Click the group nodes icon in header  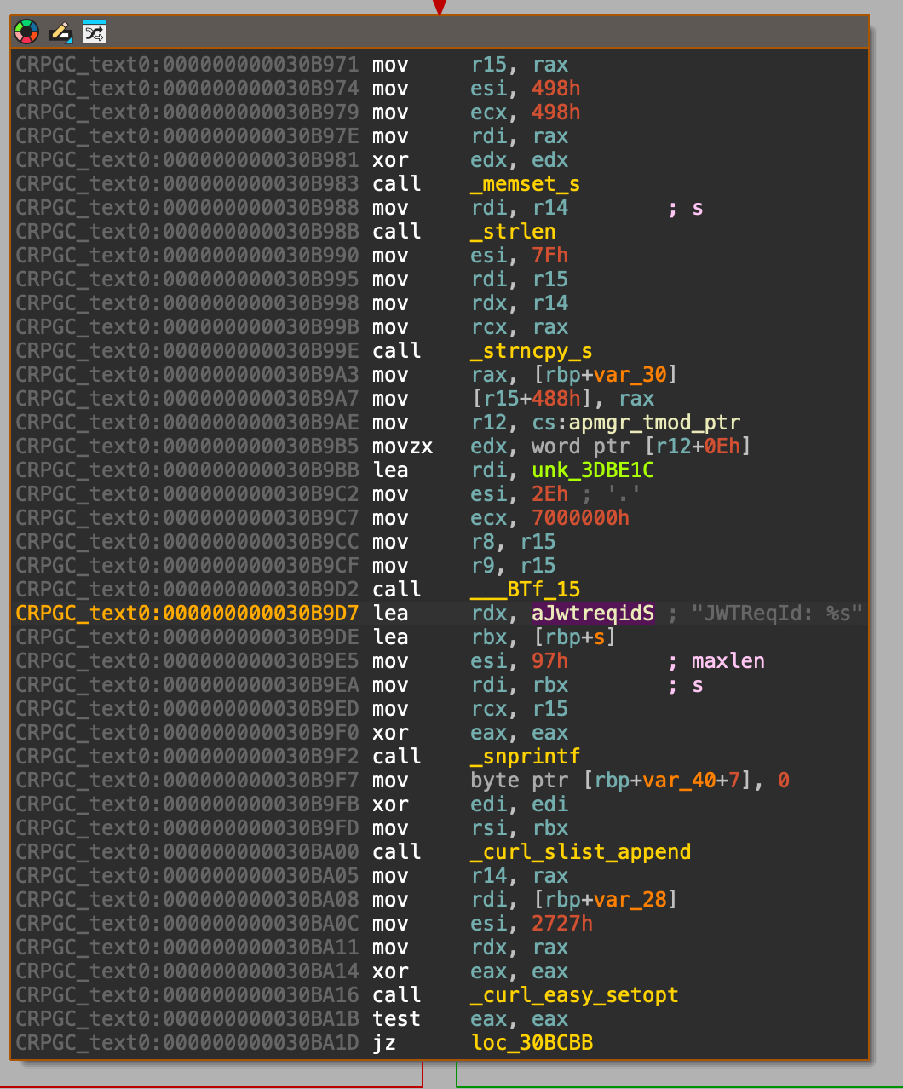pos(93,33)
